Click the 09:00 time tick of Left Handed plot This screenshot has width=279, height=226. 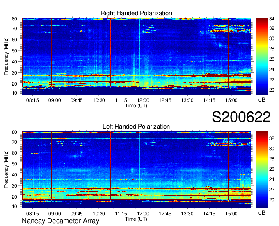55,214
